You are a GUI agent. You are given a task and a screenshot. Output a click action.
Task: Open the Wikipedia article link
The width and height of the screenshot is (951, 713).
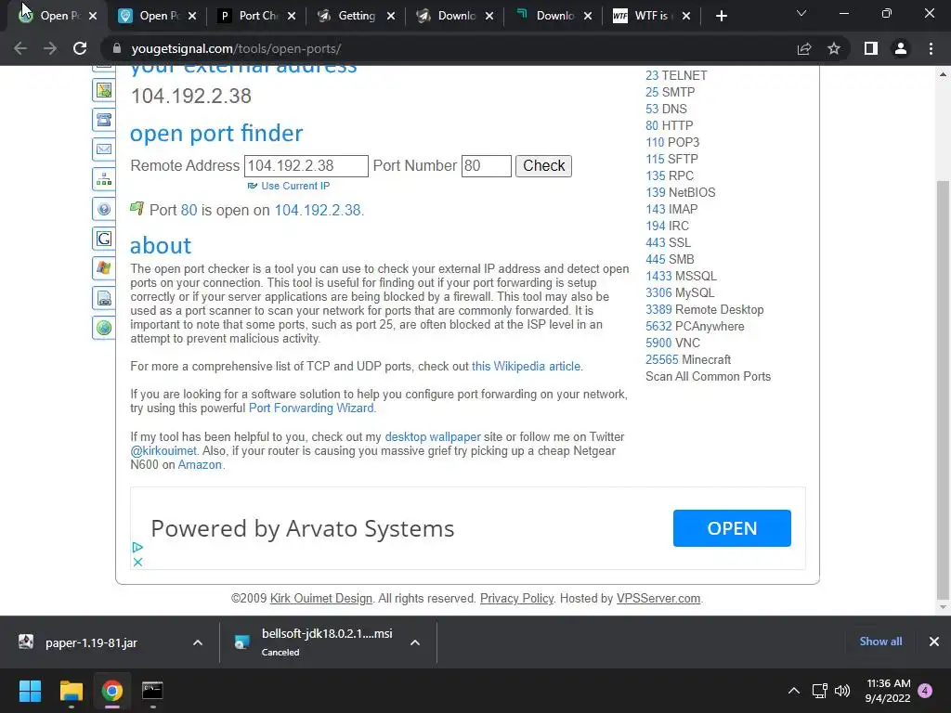coord(526,366)
